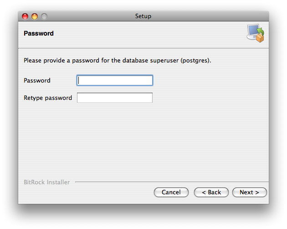Click the Setup title in title bar

pos(143,16)
